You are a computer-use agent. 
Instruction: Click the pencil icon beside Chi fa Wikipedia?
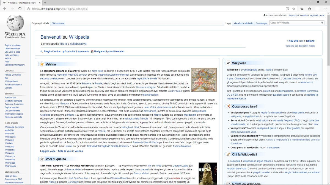coord(228,154)
